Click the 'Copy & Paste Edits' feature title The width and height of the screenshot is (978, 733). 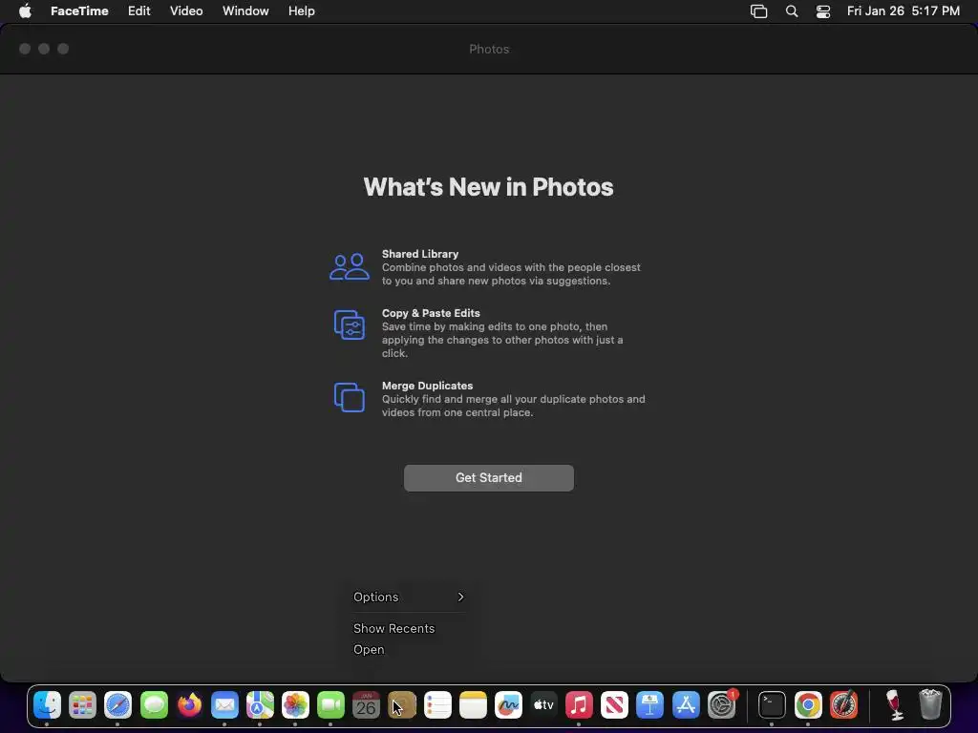click(431, 313)
